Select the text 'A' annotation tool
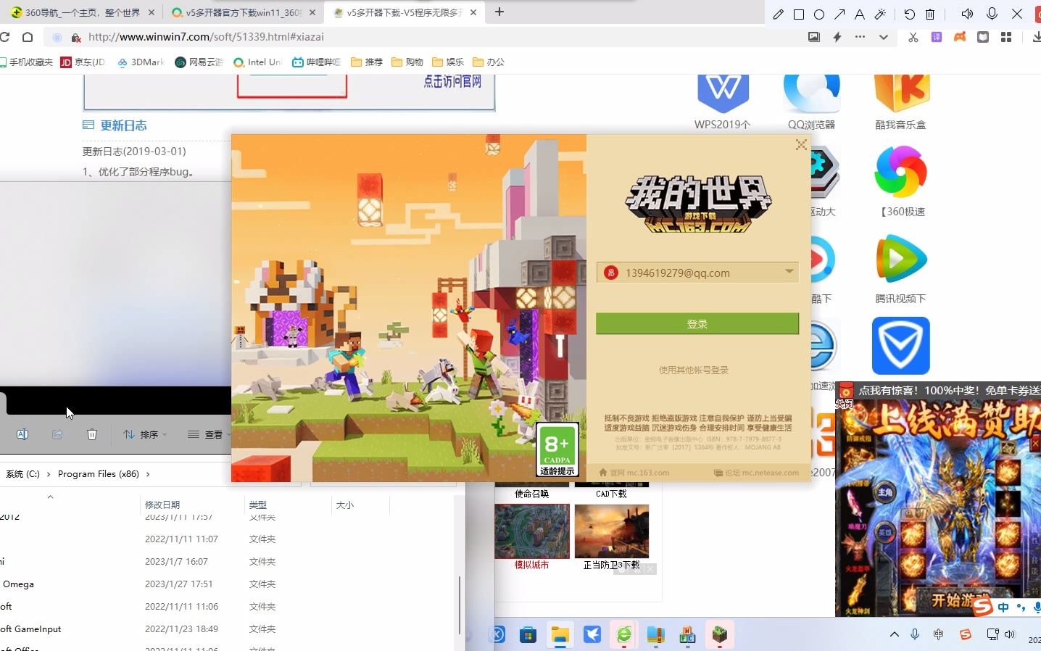This screenshot has width=1041, height=651. (860, 14)
